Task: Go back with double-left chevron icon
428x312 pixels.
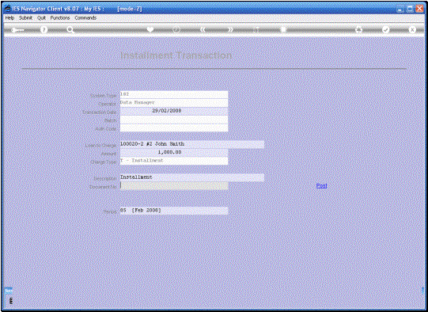Action: 203,29
